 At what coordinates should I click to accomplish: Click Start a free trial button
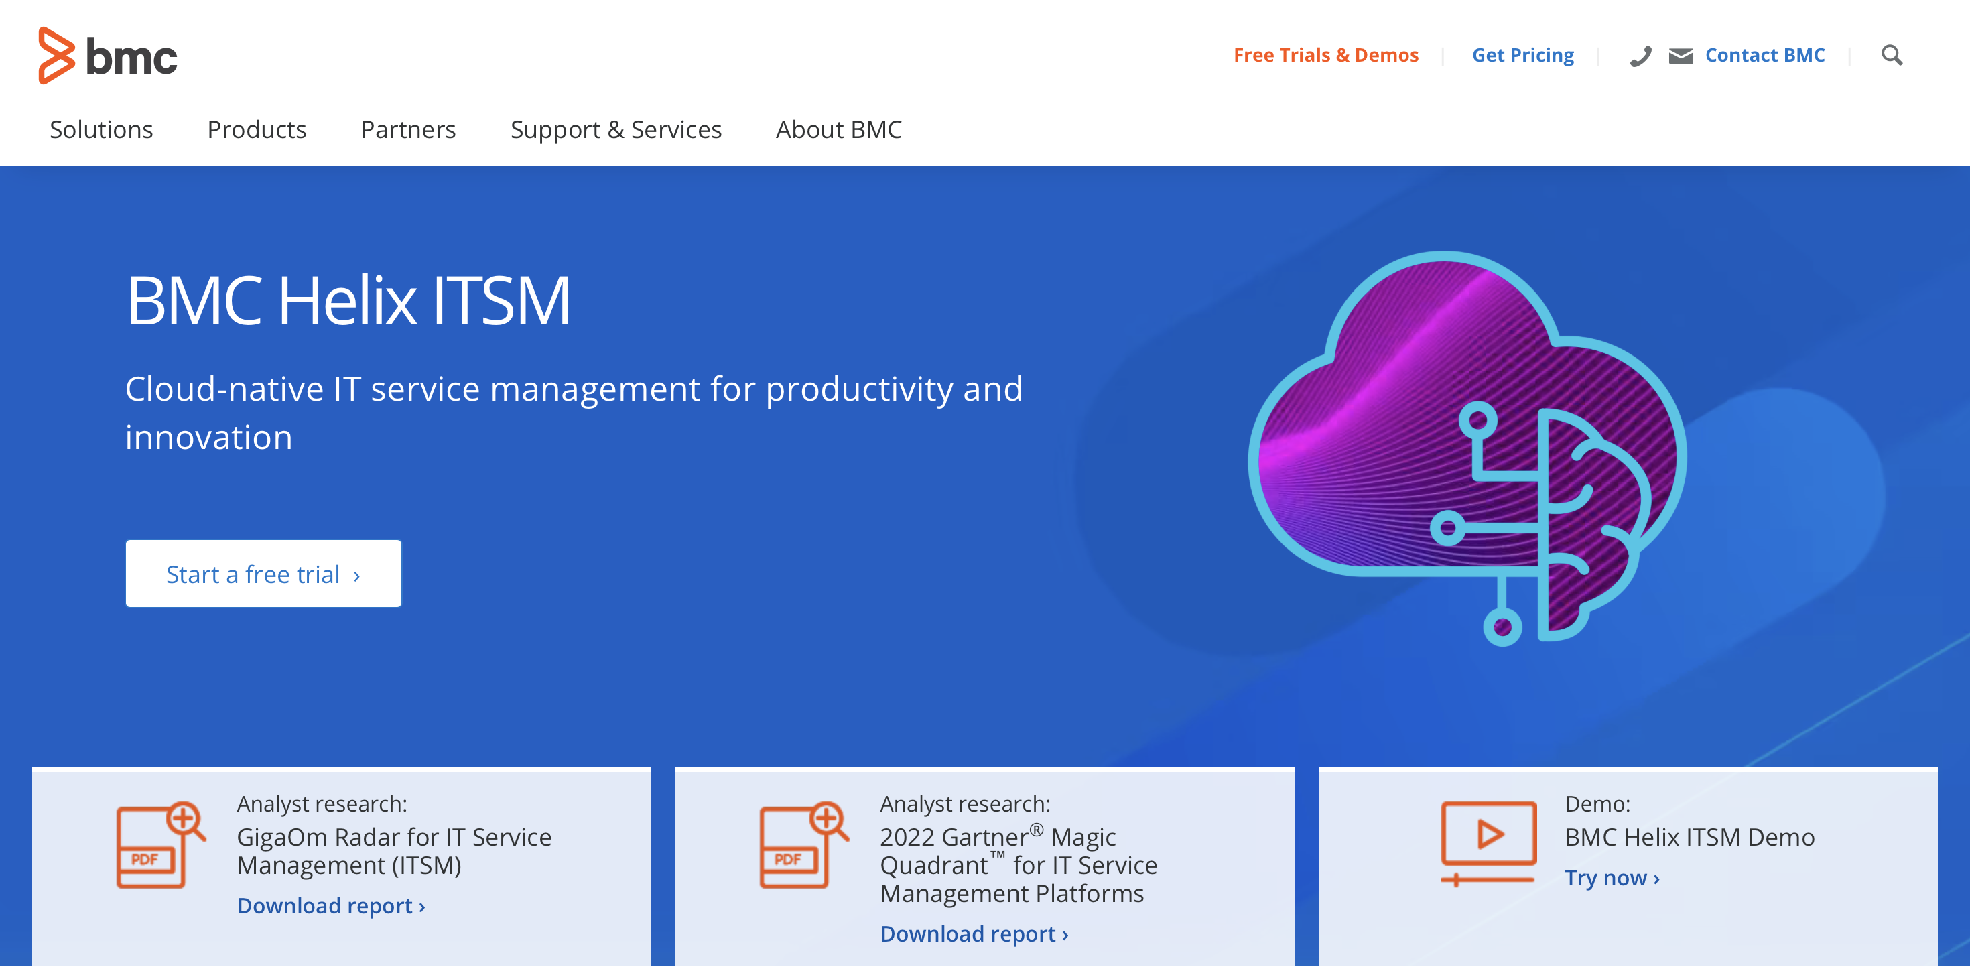click(263, 574)
